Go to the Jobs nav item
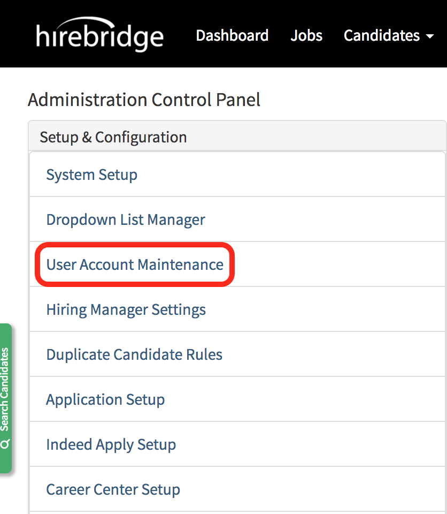This screenshot has width=447, height=514. tap(306, 35)
